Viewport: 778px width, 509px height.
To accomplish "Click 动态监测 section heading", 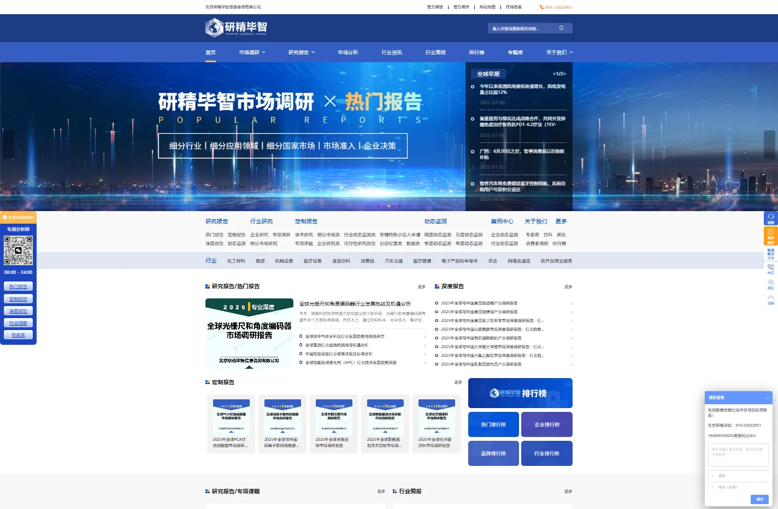I will point(435,221).
